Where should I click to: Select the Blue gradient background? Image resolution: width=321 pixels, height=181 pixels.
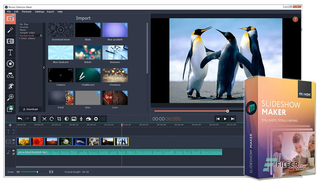(x=115, y=30)
